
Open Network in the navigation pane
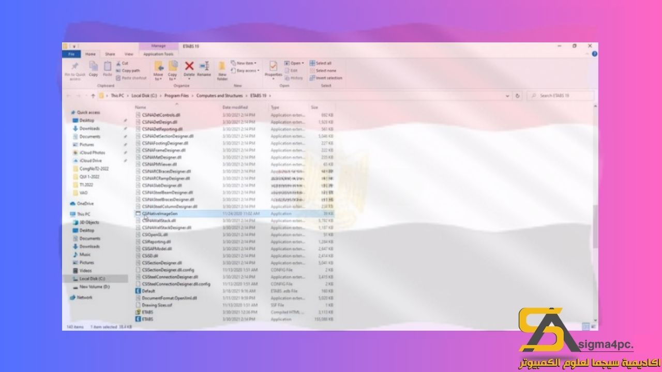(x=84, y=298)
